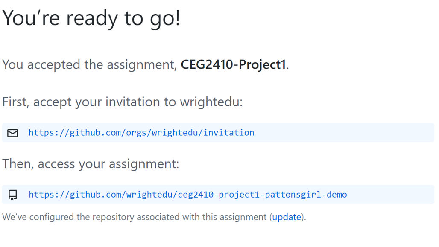This screenshot has width=439, height=247.
Task: Click the repository icon beside the assignment link
Action: click(13, 195)
